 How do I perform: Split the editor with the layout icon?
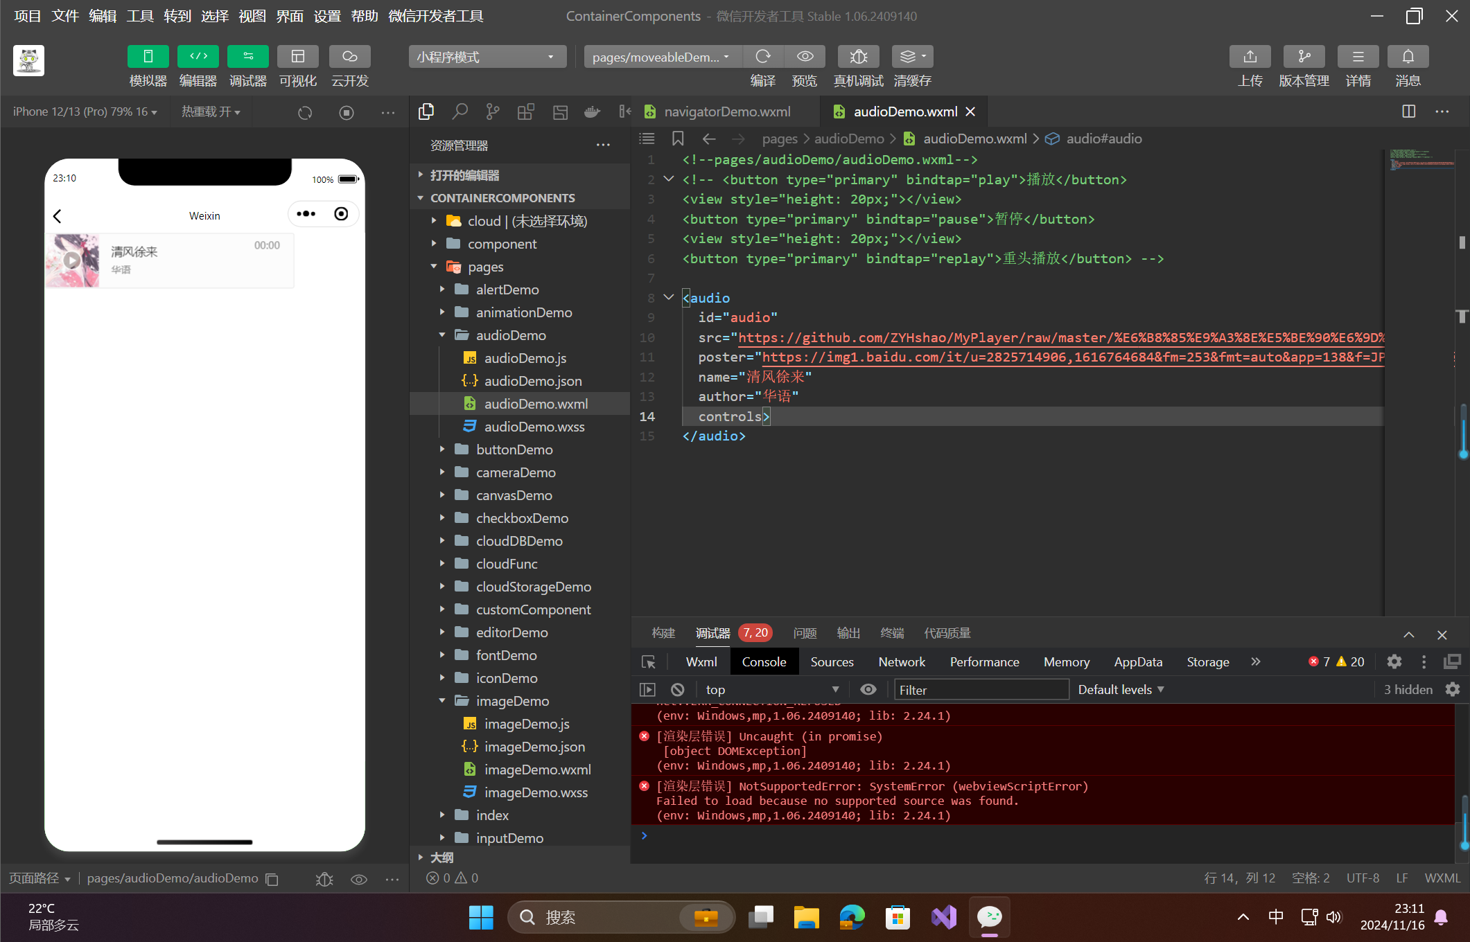click(x=1408, y=112)
